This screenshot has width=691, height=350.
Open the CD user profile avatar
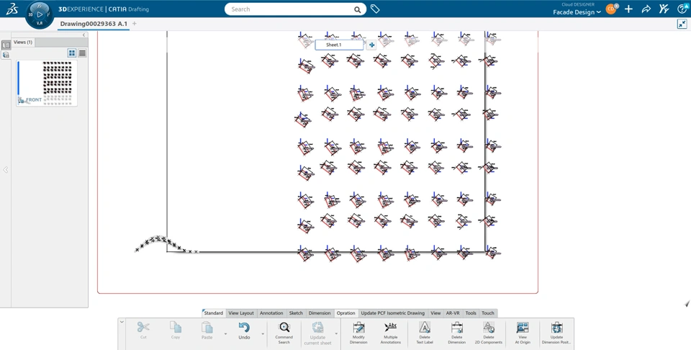(x=611, y=9)
